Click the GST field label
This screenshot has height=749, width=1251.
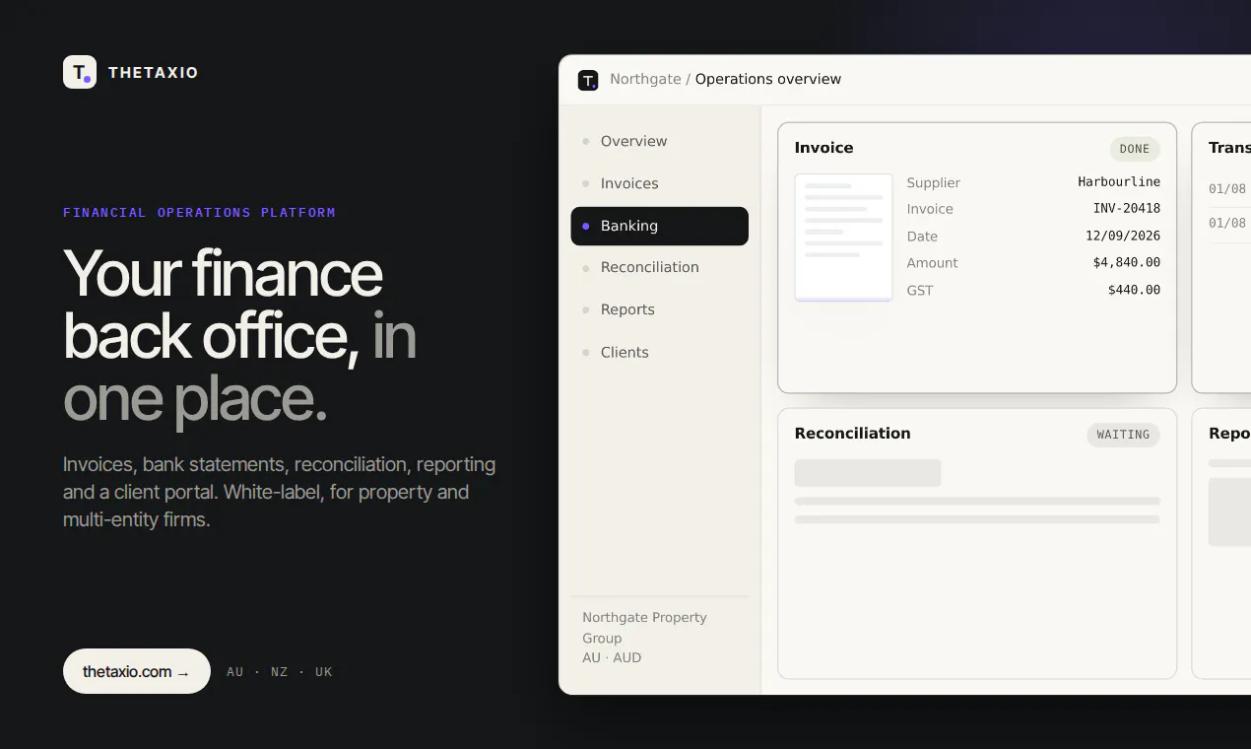pyautogui.click(x=920, y=291)
